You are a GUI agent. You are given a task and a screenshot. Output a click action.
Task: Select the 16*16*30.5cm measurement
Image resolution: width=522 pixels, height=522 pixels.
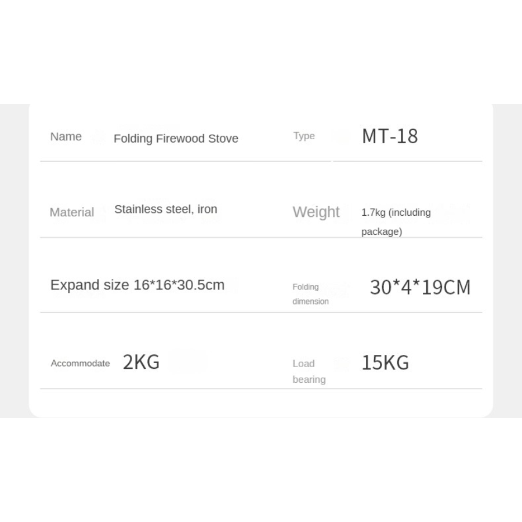point(179,285)
